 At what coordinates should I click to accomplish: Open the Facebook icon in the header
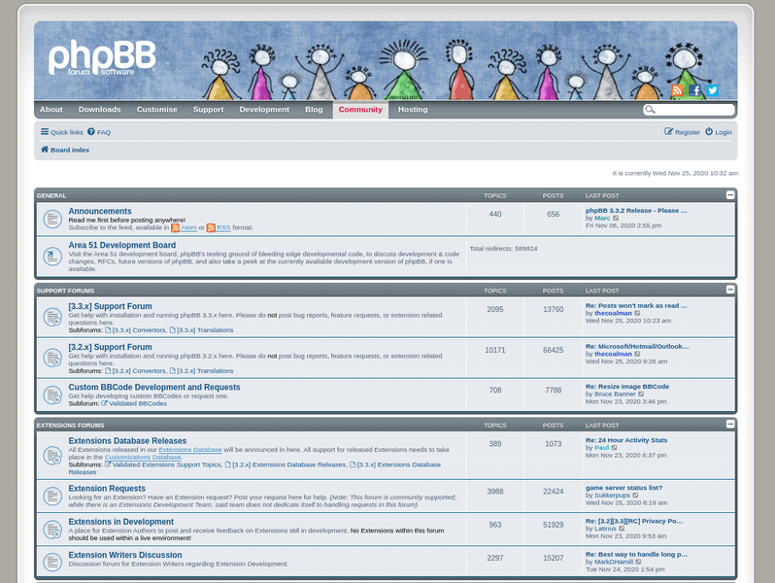point(694,90)
